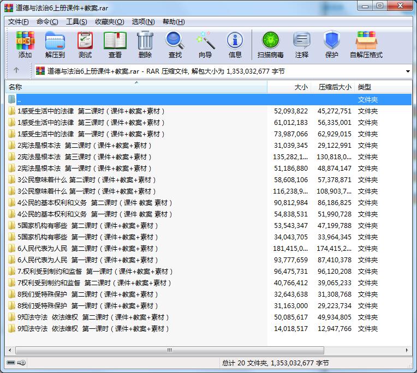This screenshot has width=417, height=373.
Task: Open the Find (查找) magnifier tool
Action: click(175, 44)
